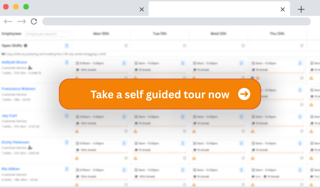320x188 pixels.
Task: Close the active browser tab
Action: [282, 9]
